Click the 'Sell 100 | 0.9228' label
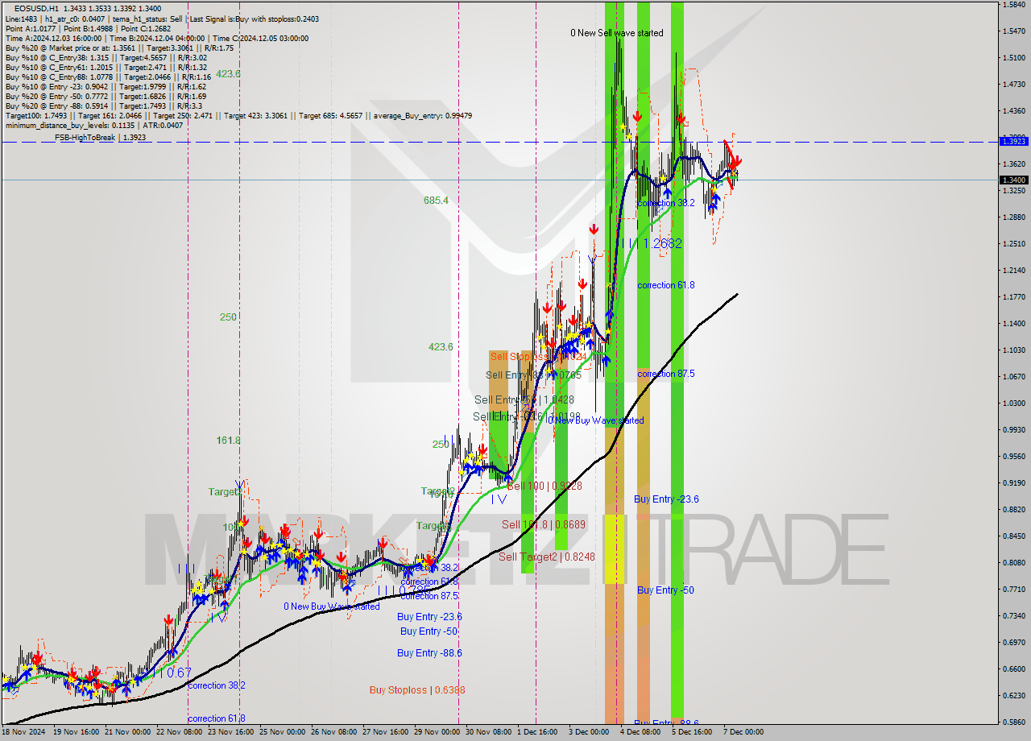Image resolution: width=1031 pixels, height=741 pixels. click(544, 486)
